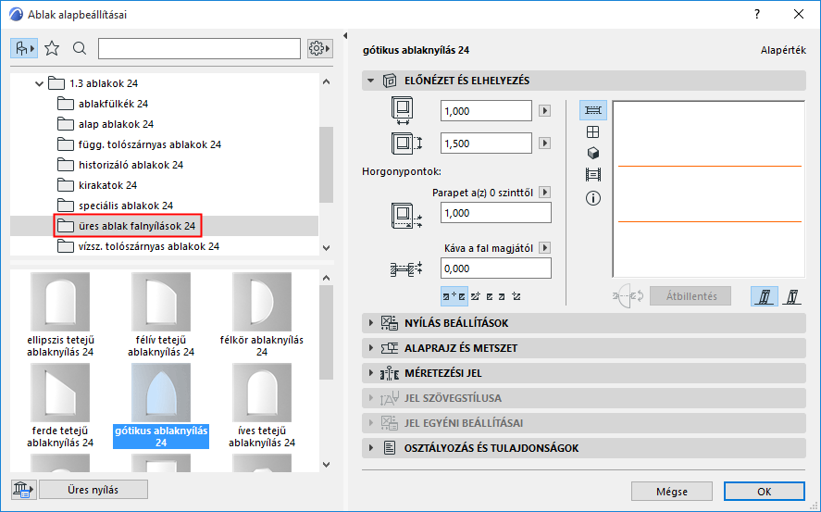Edit the height field showing 1,500
The image size is (821, 512).
pos(486,144)
